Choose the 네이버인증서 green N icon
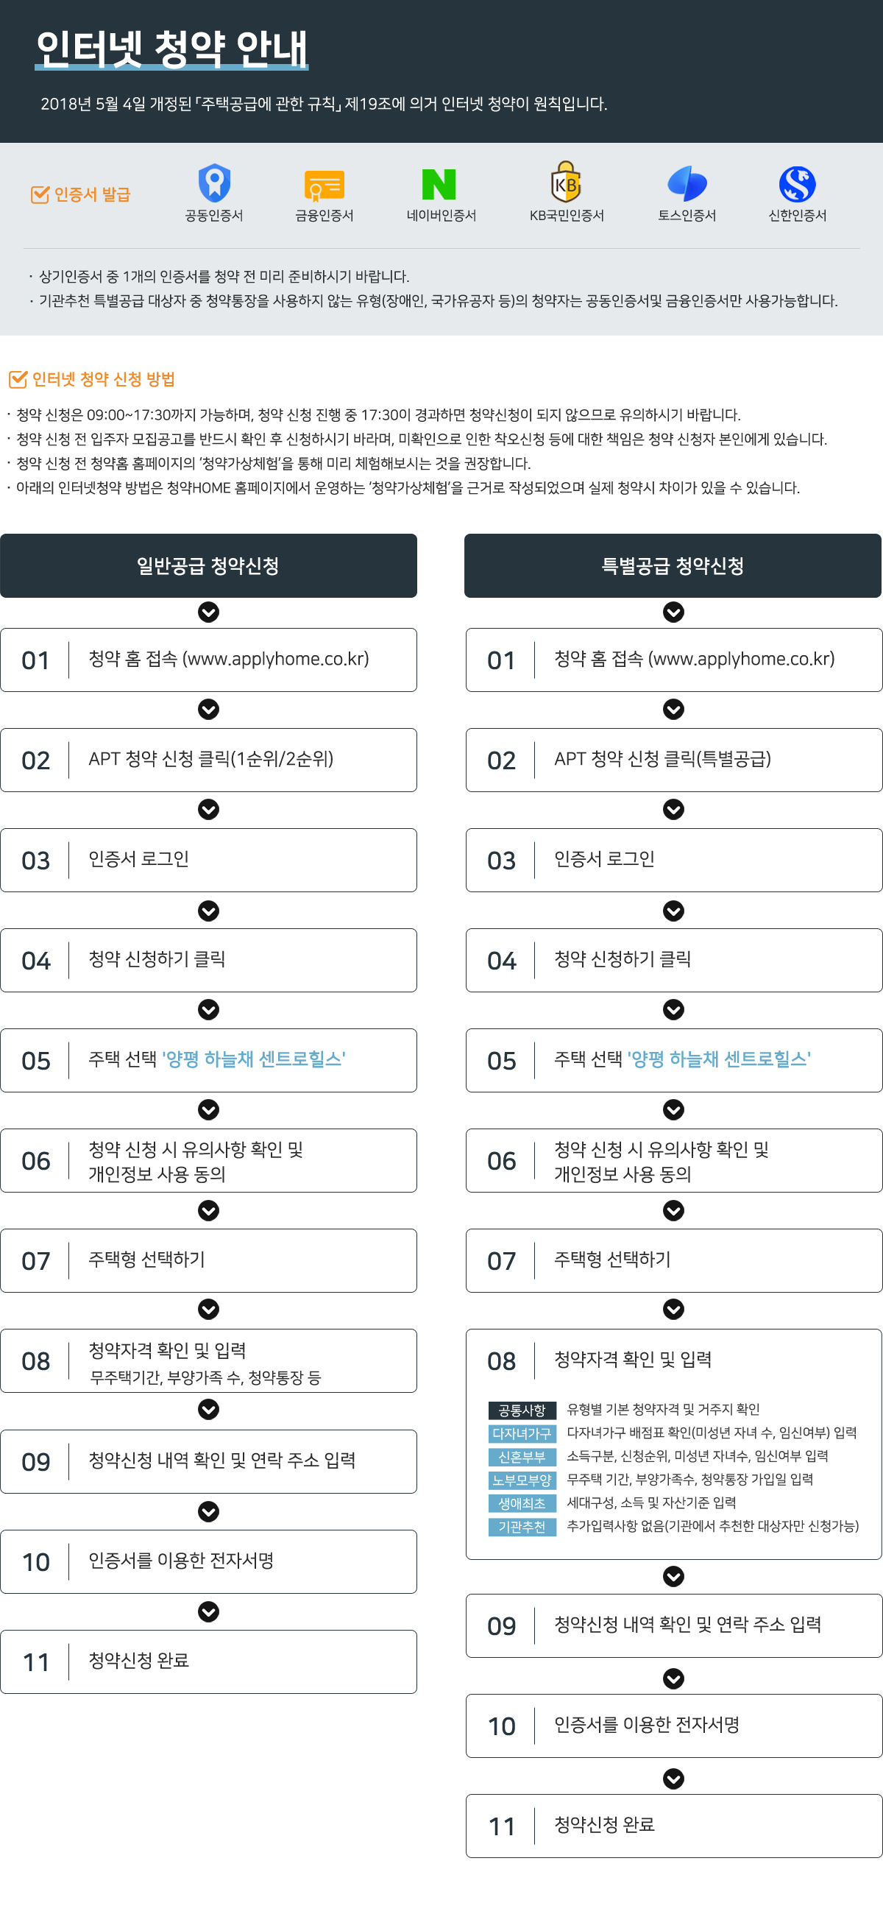Image resolution: width=883 pixels, height=1914 pixels. (439, 184)
